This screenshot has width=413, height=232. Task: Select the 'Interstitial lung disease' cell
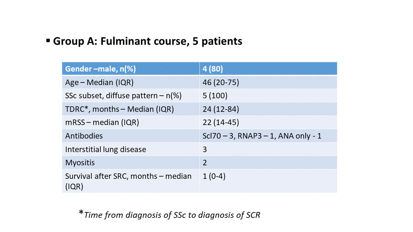click(106, 150)
